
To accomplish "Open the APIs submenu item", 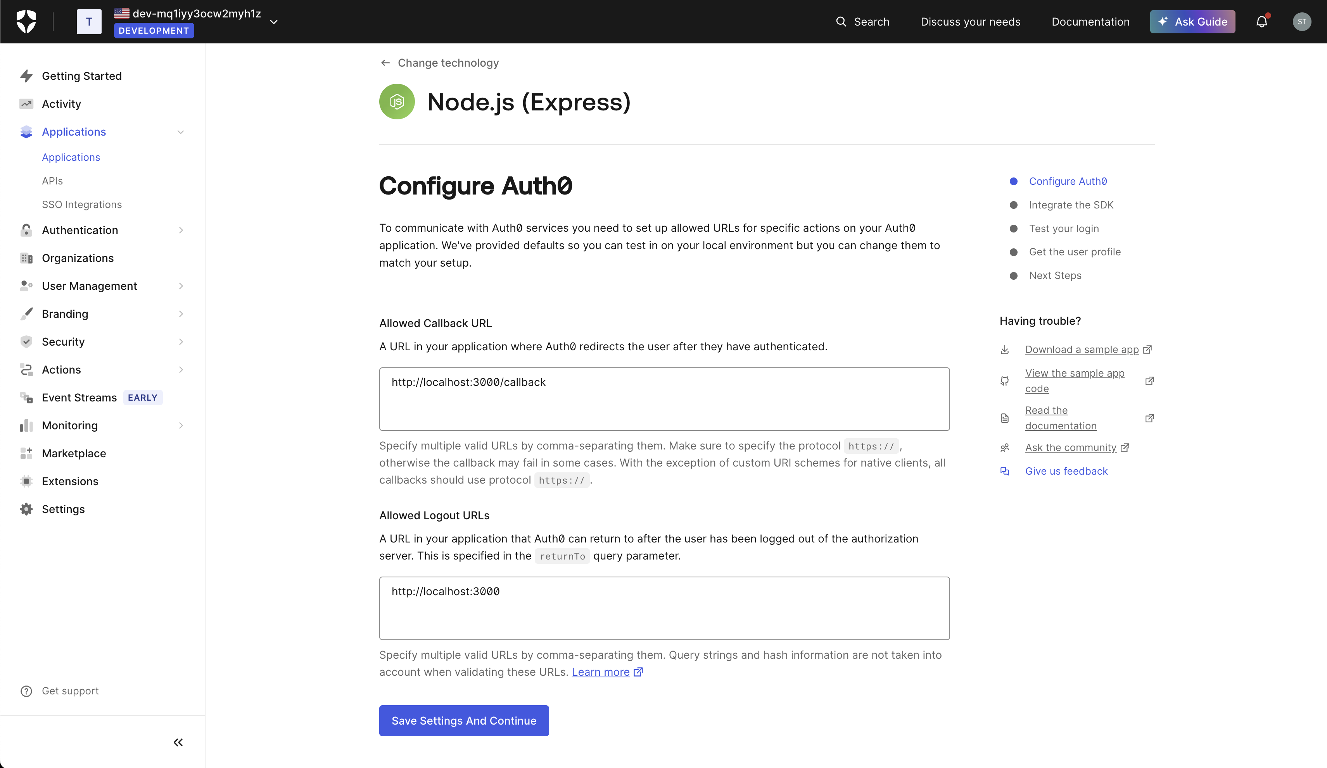I will [x=52, y=181].
